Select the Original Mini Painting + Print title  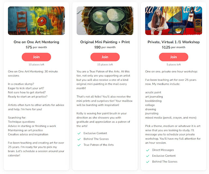105,42
